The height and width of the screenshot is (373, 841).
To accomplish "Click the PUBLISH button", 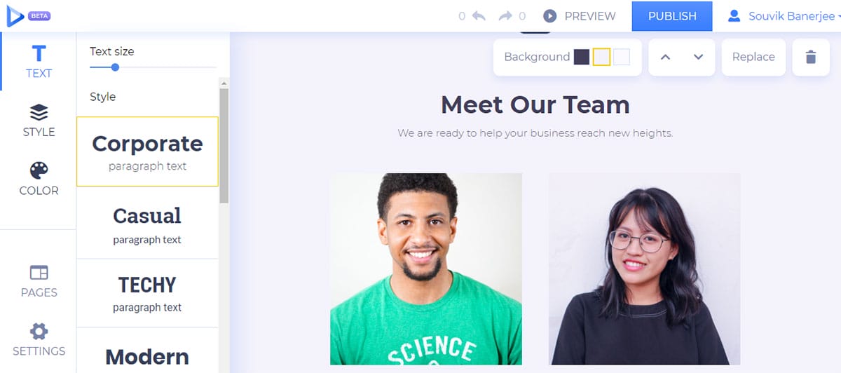I will pos(672,16).
